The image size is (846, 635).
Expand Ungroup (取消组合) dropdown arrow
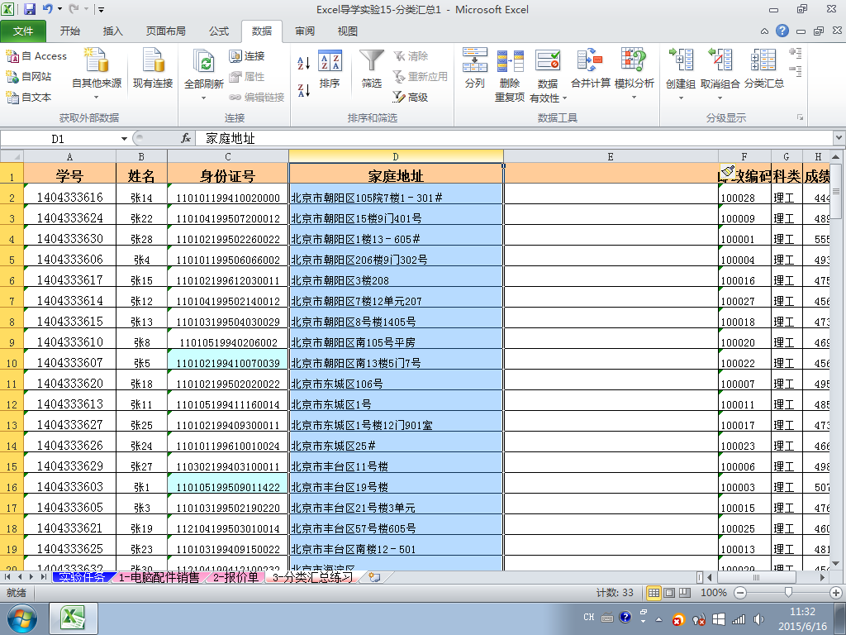tap(720, 98)
